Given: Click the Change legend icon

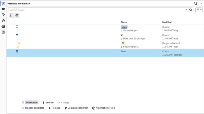Looking at the screenshot, I should [59, 103].
